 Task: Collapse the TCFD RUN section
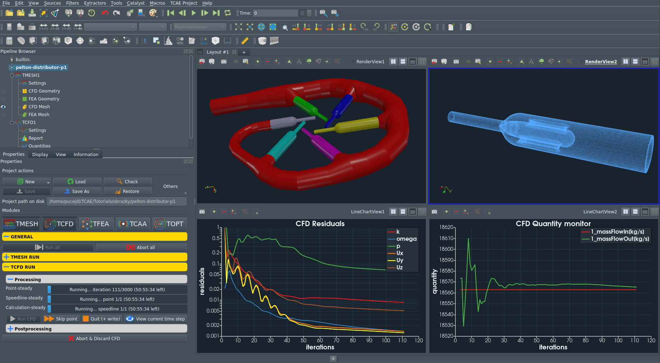[x=6, y=267]
